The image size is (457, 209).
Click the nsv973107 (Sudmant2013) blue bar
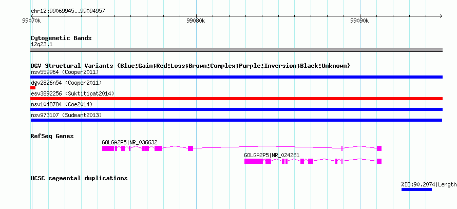point(236,120)
